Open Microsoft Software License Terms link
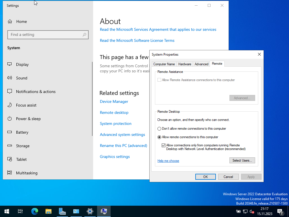This screenshot has height=217, width=289. [137, 40]
